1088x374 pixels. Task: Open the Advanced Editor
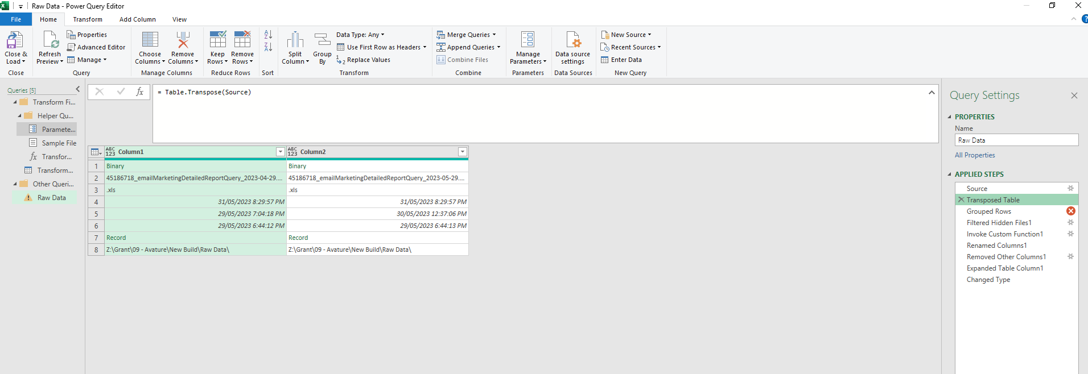pos(96,47)
